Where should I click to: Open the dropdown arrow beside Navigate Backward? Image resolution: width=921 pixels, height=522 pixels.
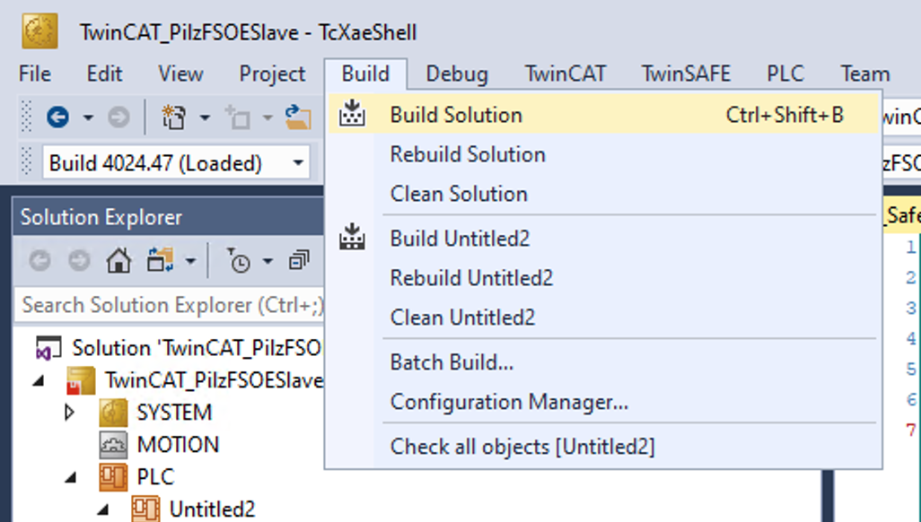(88, 117)
